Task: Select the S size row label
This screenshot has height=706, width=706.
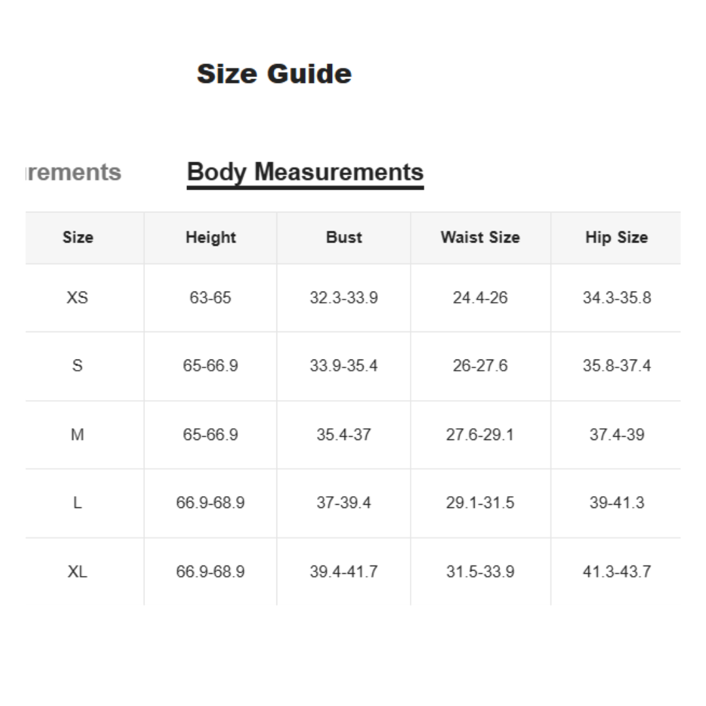Action: point(77,365)
